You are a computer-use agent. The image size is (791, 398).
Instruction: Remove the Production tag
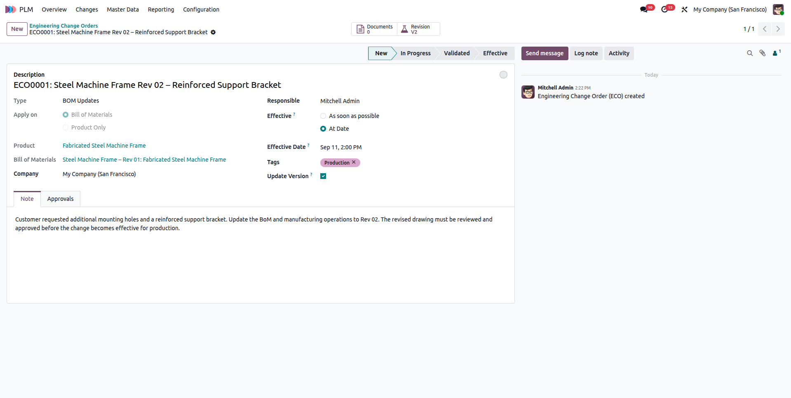[354, 162]
